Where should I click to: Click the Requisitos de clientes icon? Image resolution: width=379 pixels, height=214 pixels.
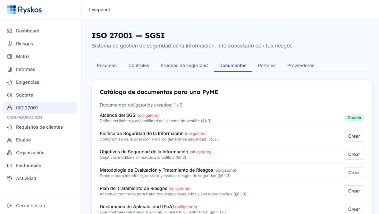tap(10, 127)
